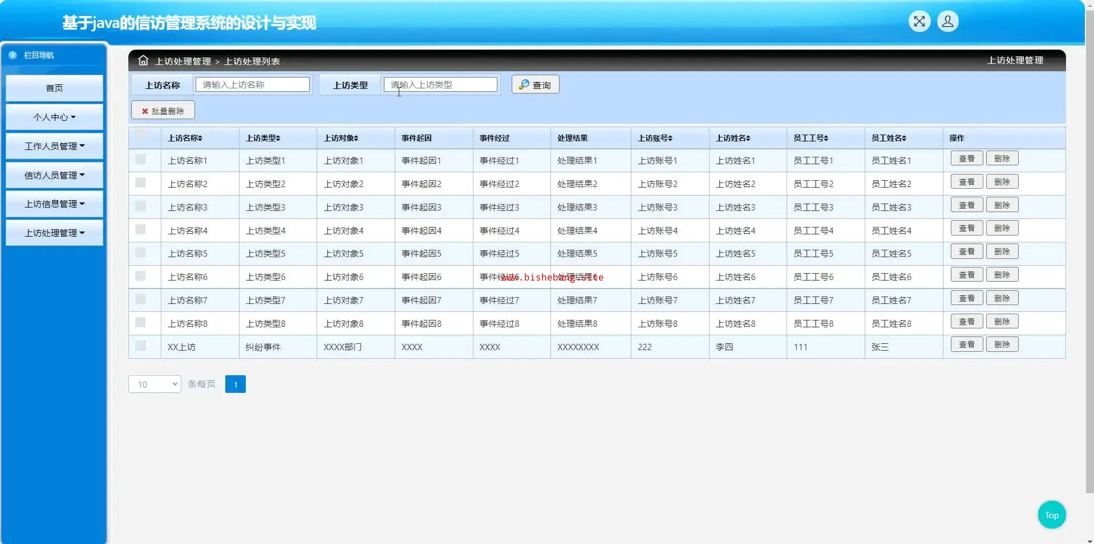The image size is (1094, 544).
Task: Sort table by 上访名称 column arrows
Action: point(200,139)
